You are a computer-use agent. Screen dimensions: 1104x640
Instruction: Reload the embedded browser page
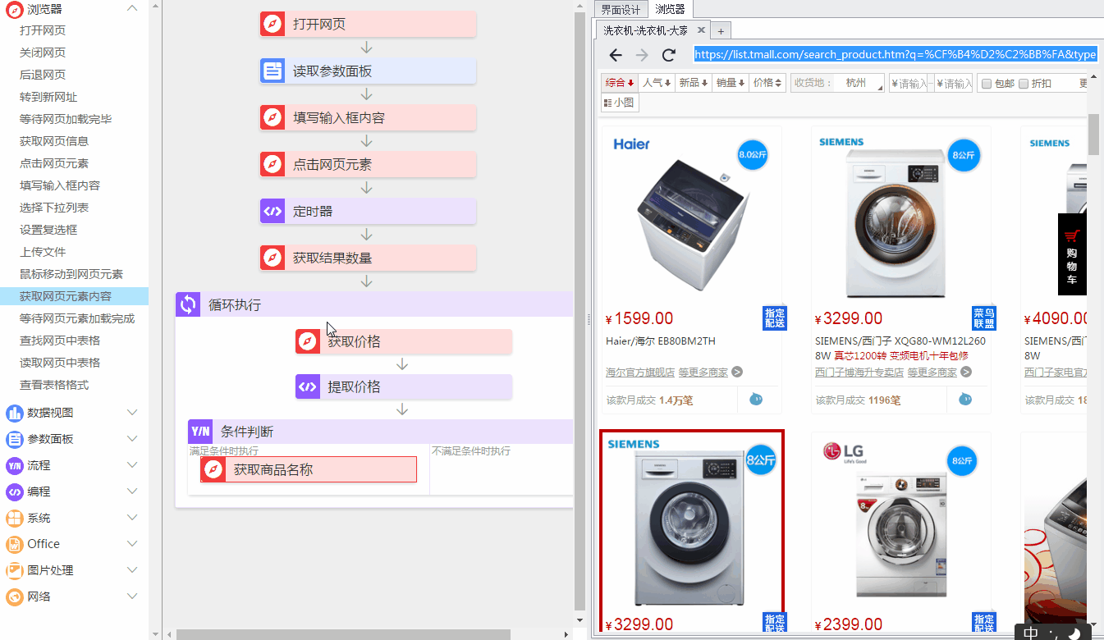pos(669,55)
